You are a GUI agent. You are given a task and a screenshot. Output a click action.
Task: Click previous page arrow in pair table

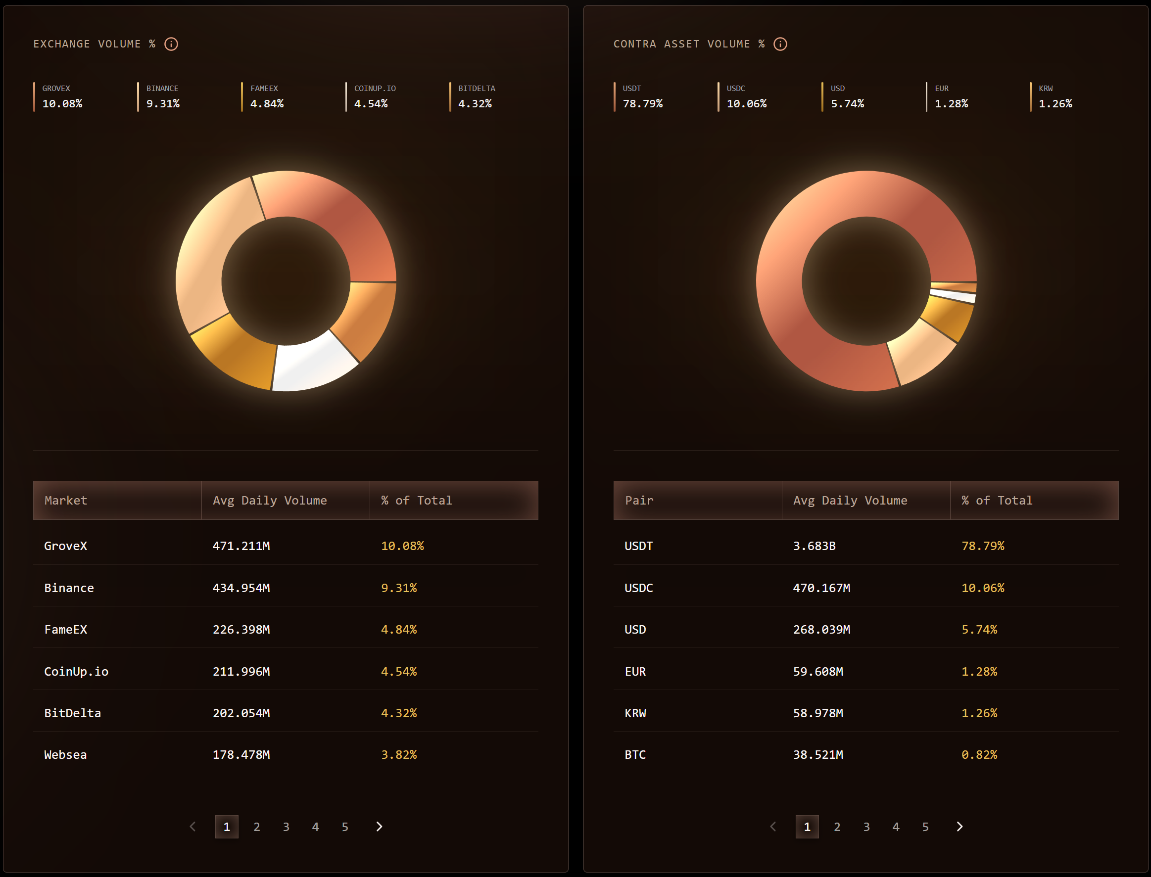(773, 827)
